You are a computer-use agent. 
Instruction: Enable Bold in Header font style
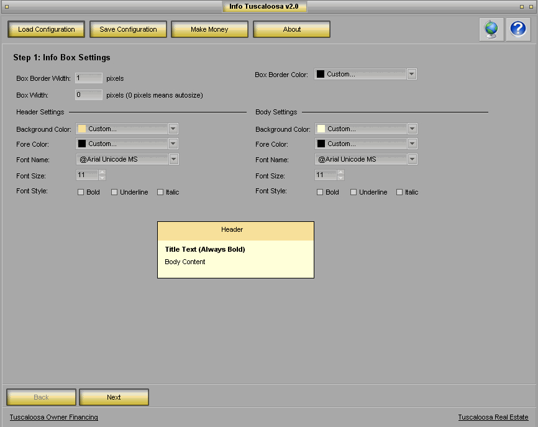click(x=81, y=192)
